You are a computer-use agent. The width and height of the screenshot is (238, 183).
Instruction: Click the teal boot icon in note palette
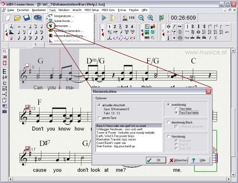click(11, 32)
